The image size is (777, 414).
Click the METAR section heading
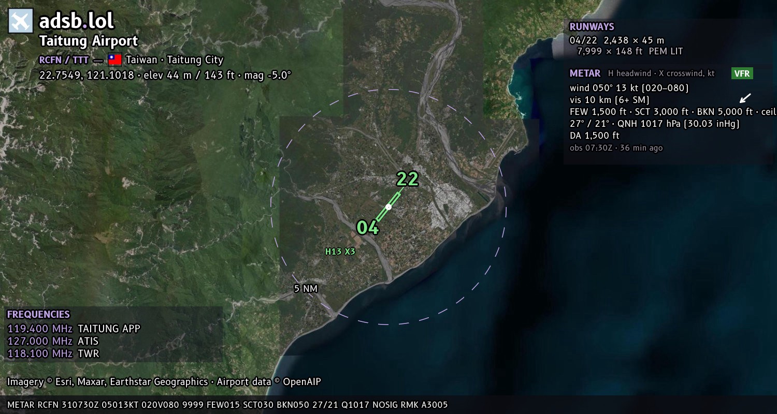(x=585, y=73)
